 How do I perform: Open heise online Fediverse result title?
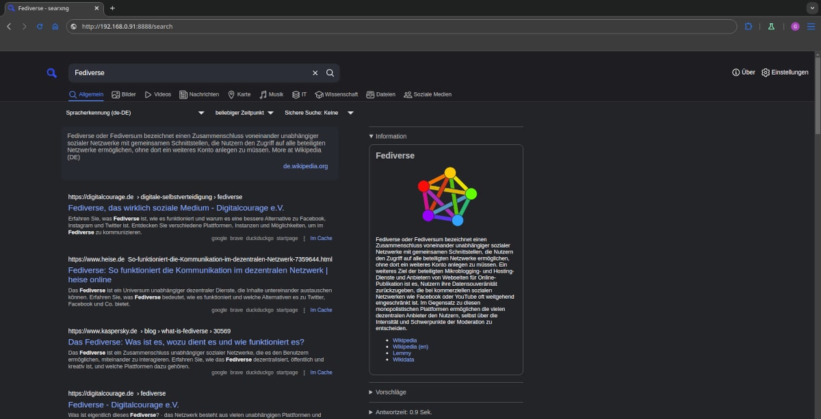click(198, 275)
